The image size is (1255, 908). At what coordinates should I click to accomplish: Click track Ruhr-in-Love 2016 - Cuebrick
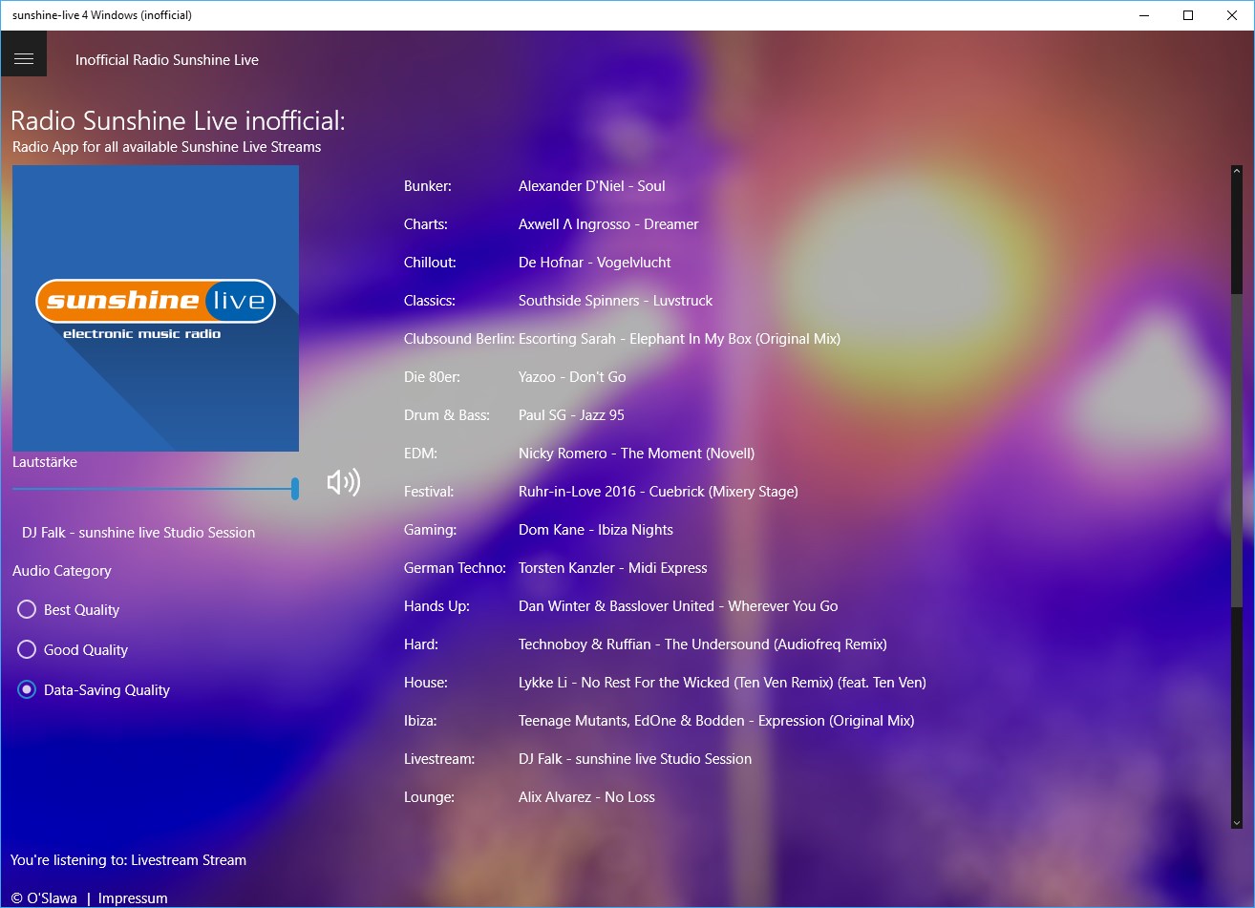[658, 492]
